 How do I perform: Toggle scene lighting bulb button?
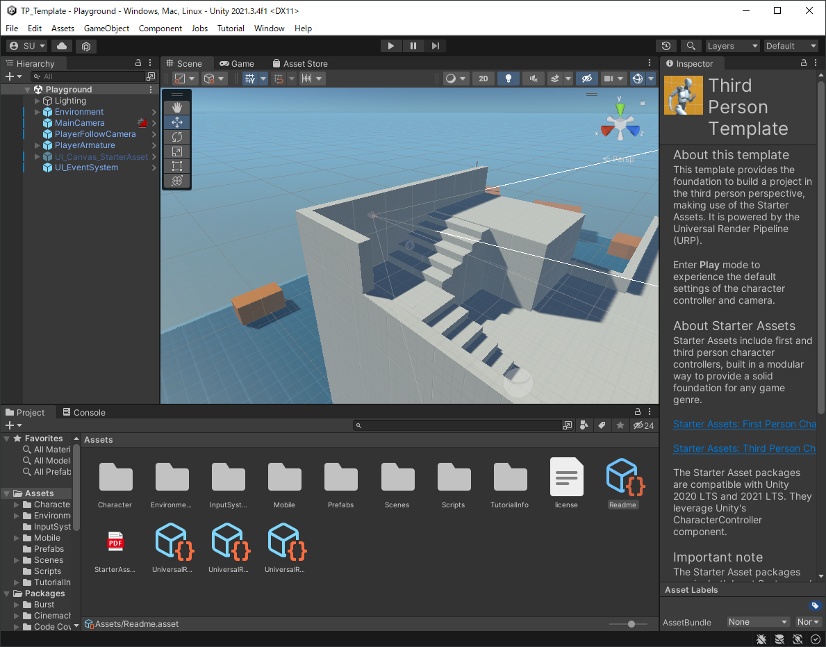(x=508, y=79)
